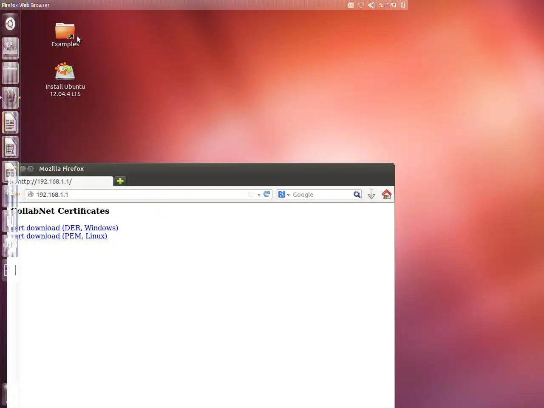Open the cert download (DER, Windows) link
The width and height of the screenshot is (544, 408).
click(x=65, y=228)
